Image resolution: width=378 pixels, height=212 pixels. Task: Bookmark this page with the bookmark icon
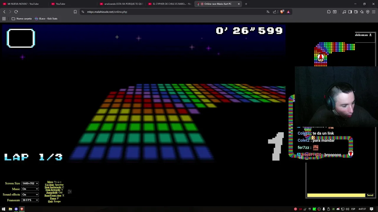tap(75, 12)
